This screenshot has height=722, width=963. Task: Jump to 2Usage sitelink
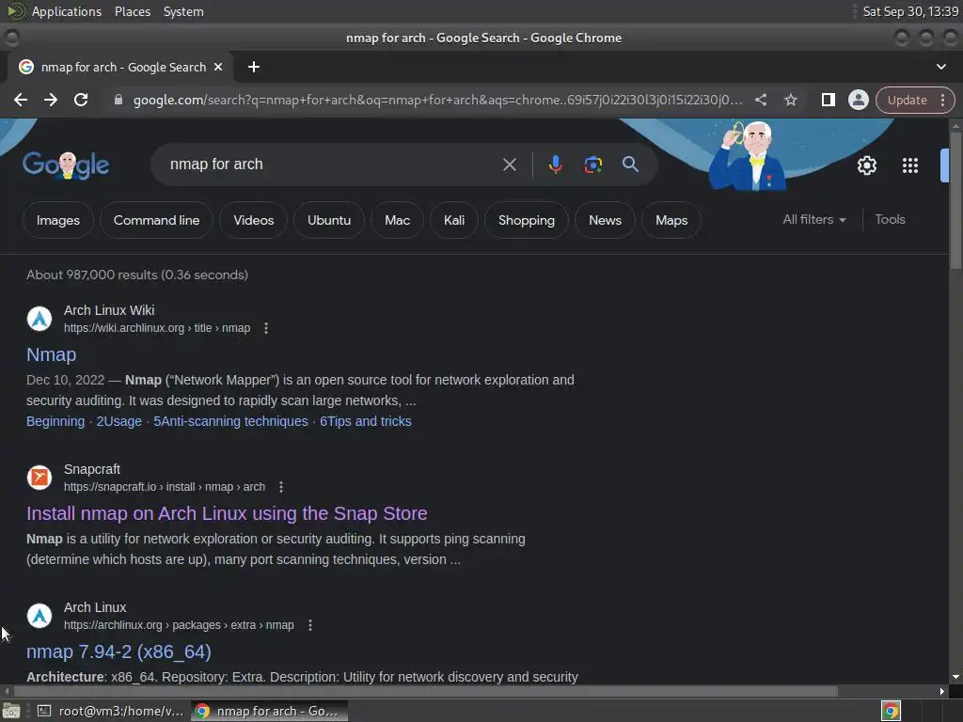click(119, 421)
